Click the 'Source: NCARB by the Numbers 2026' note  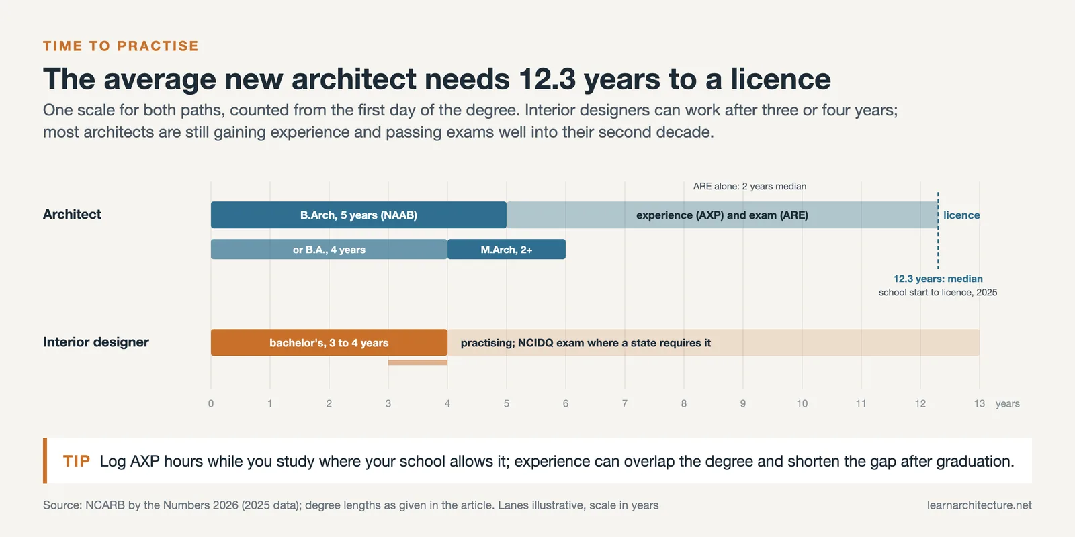[351, 505]
